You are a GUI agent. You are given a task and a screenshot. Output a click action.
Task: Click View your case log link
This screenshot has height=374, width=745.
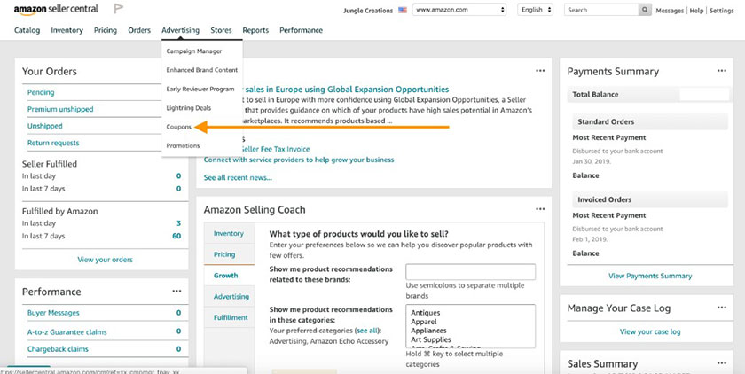point(650,331)
